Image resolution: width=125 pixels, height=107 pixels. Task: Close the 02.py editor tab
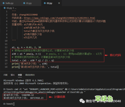(x=59, y=3)
